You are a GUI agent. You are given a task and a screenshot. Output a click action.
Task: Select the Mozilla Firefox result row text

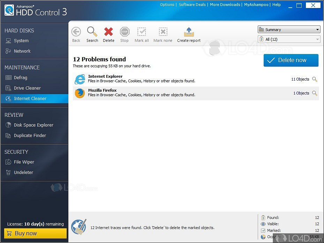click(x=142, y=93)
